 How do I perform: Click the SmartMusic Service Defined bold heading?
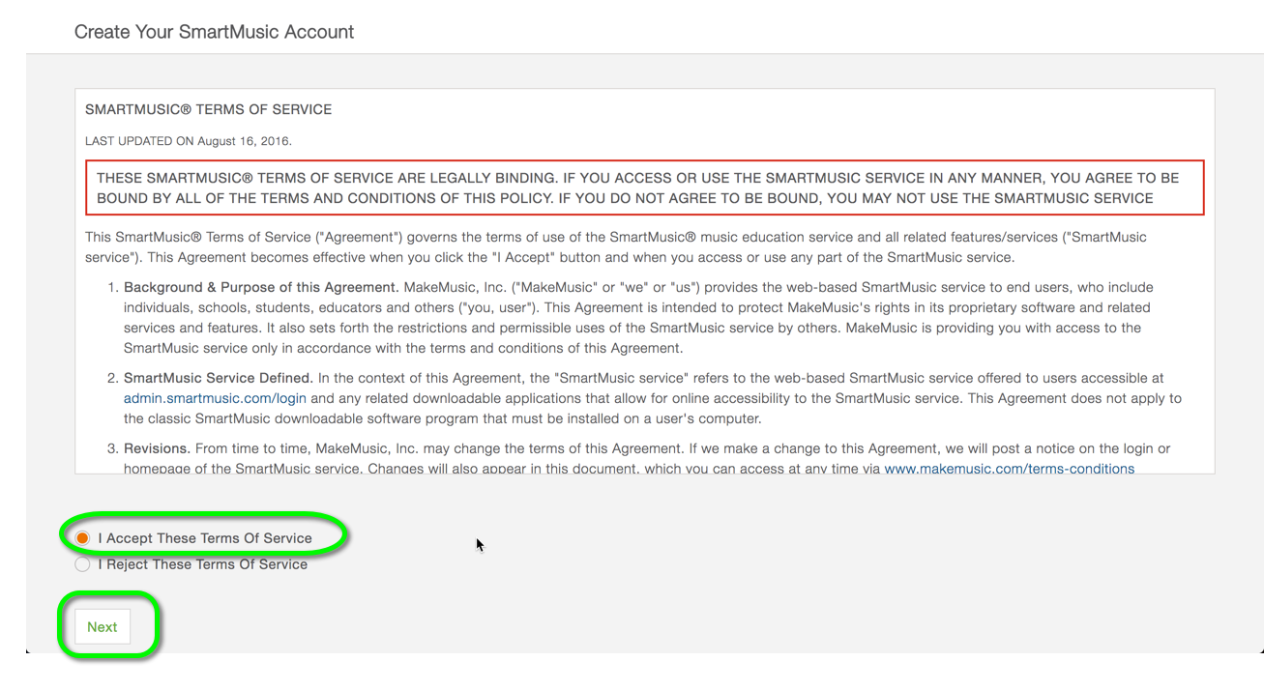(x=218, y=378)
